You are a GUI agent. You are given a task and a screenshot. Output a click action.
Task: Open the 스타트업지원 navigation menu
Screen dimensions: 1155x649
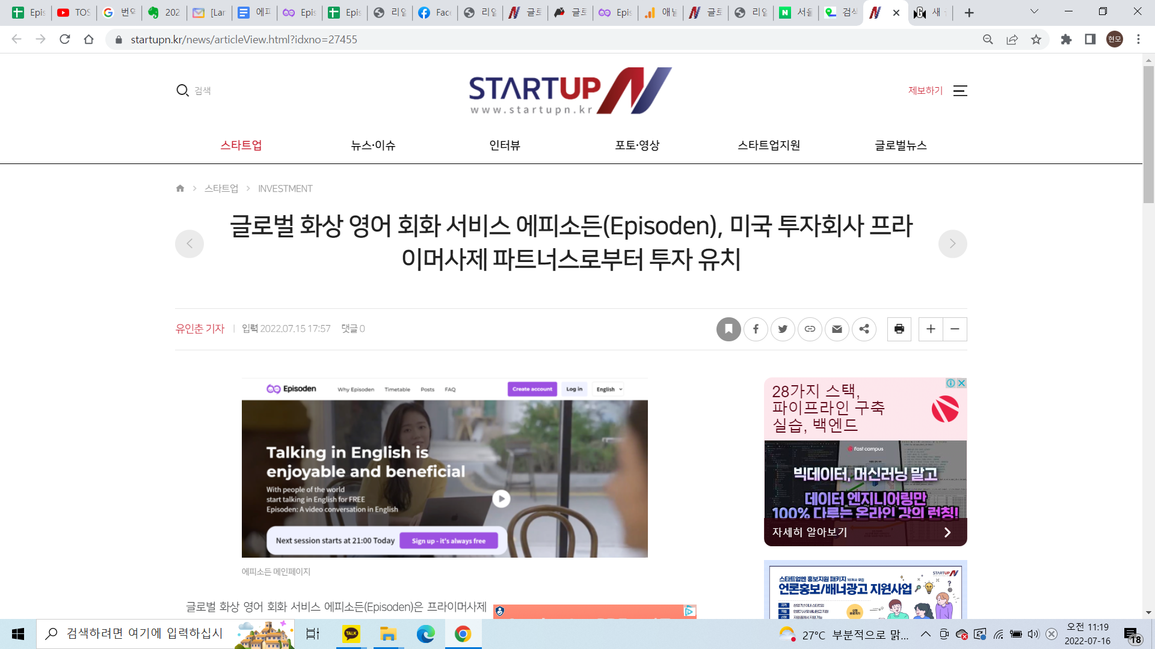(x=769, y=145)
